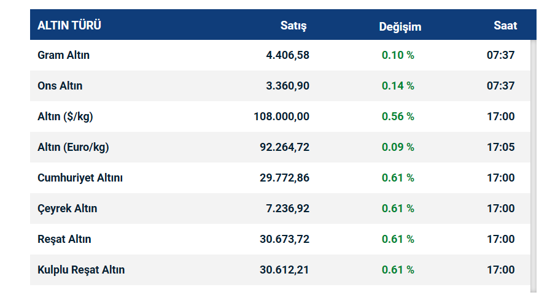Select the Gram Altın price 4.406,58
Screen dimensions: 539x295
tap(287, 55)
